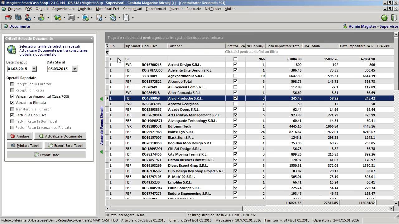Click the application icon in the menu bar
Viewport: 399px width, 224px height.
[x=3, y=9]
